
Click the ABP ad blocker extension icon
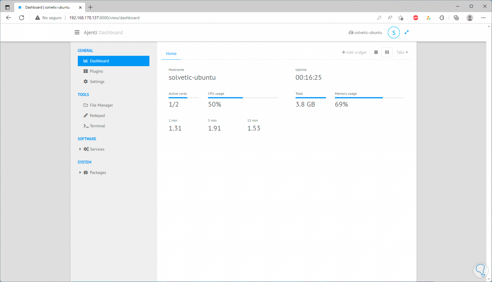tap(415, 18)
